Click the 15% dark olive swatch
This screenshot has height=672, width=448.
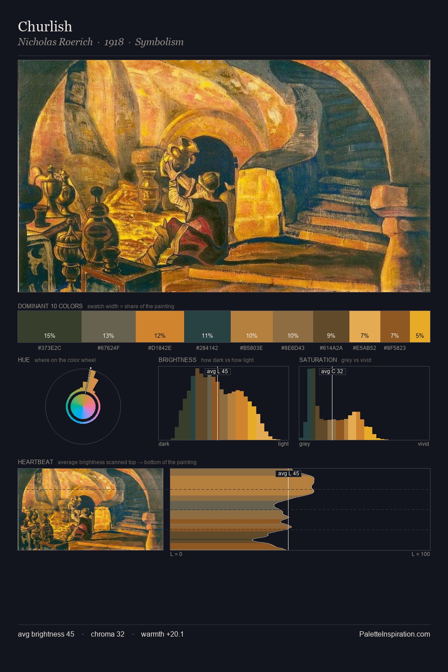point(50,327)
